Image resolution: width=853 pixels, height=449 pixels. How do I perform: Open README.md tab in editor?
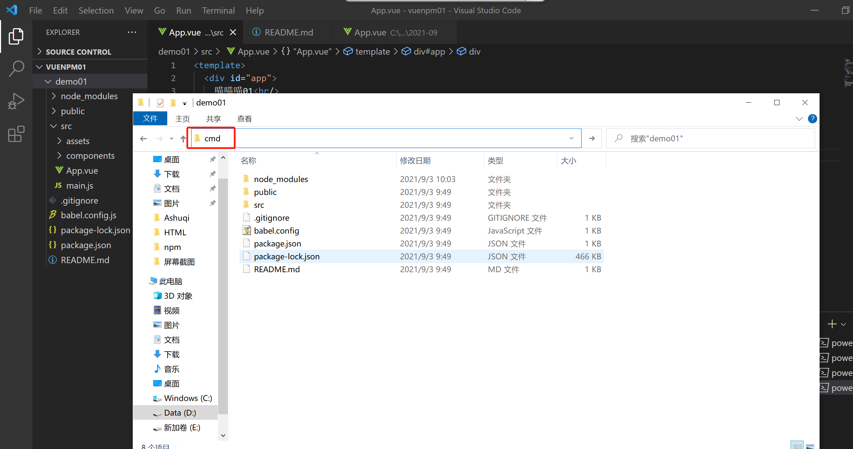pyautogui.click(x=284, y=32)
